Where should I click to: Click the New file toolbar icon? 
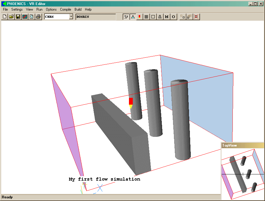pos(4,17)
